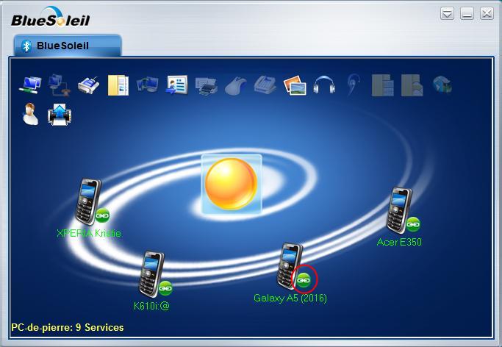The width and height of the screenshot is (502, 347).
Task: Click the Bluetooth Printer service icon
Action: coord(207,85)
